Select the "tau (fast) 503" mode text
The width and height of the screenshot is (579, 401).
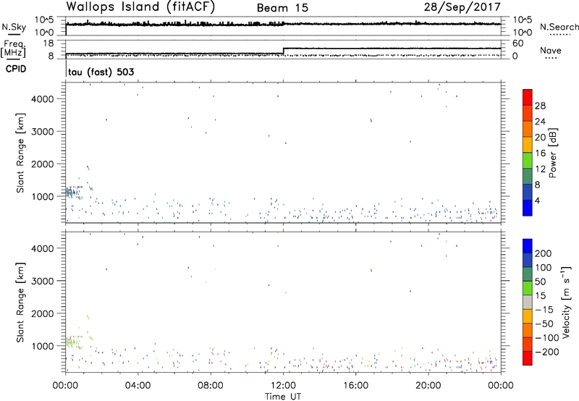[101, 72]
